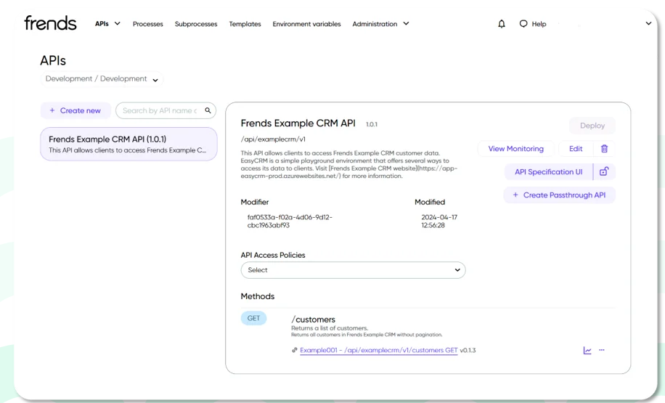Click the APIs page heading
The height and width of the screenshot is (403, 665).
(x=53, y=61)
